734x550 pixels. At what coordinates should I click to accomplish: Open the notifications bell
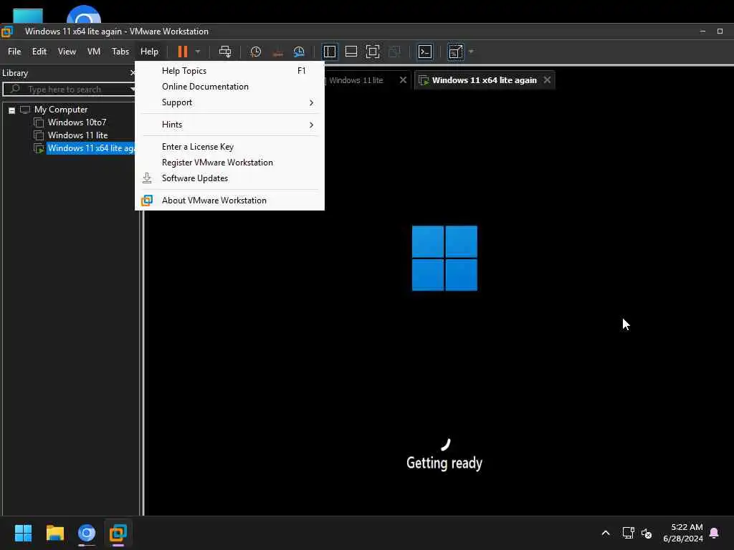coord(715,533)
